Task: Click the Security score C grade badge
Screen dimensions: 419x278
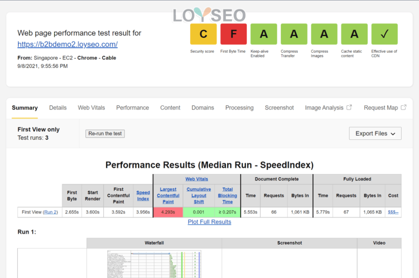Action: [203, 34]
